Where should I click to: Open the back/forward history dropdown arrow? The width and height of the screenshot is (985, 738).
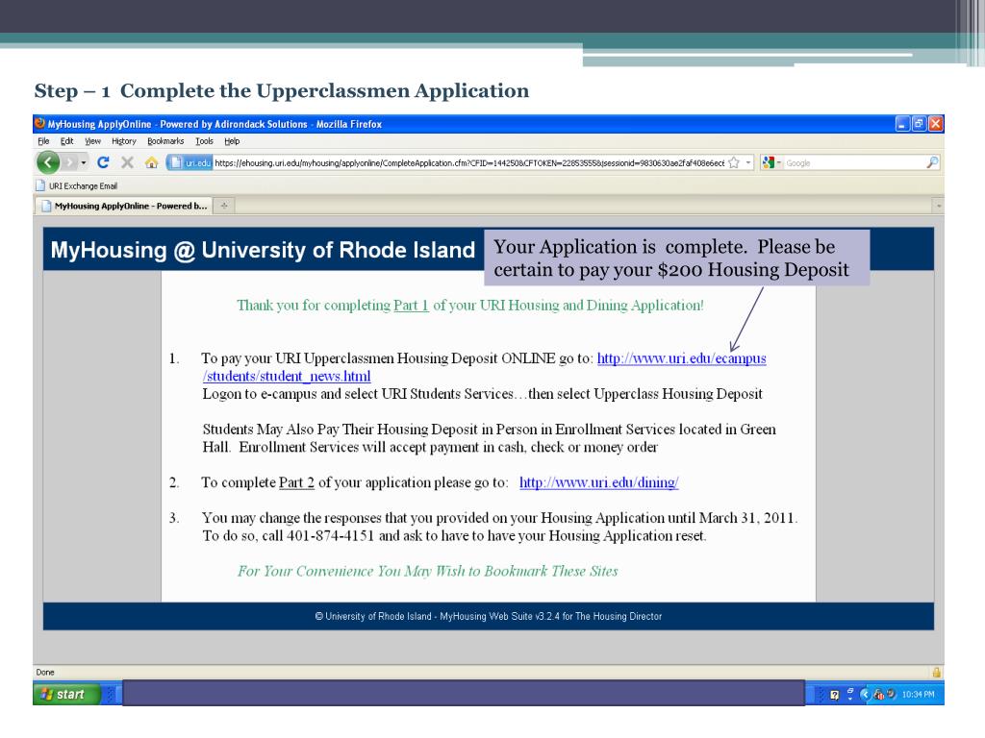(84, 163)
